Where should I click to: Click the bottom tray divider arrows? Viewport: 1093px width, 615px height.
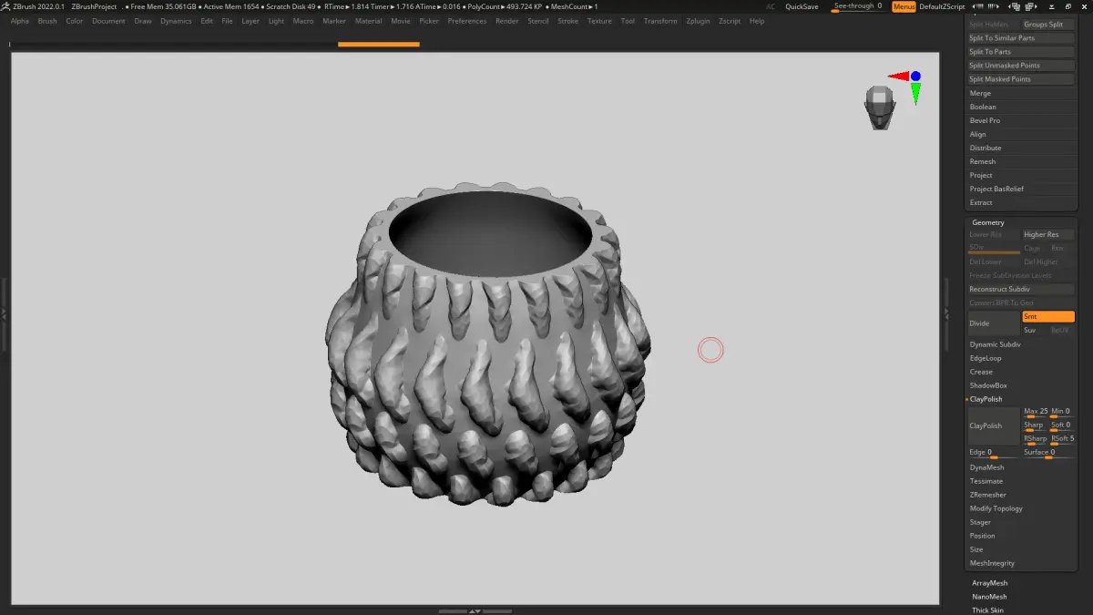click(x=475, y=610)
